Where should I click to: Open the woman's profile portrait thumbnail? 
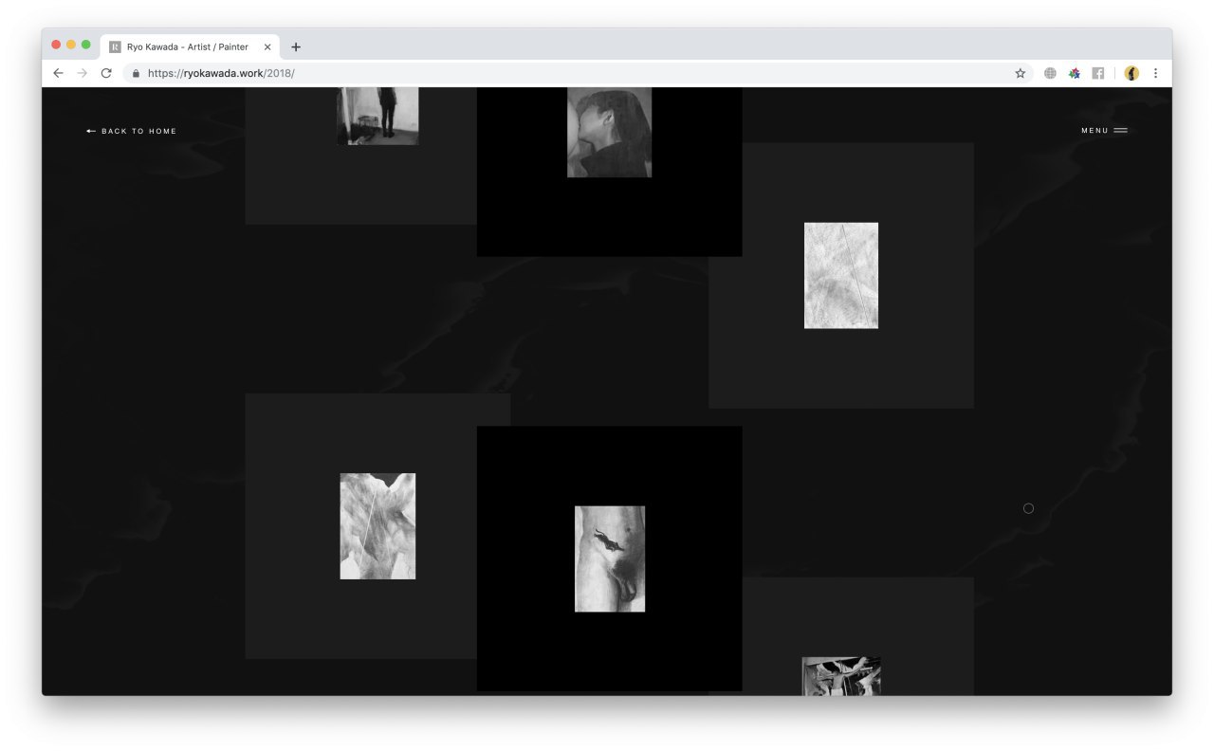tap(609, 132)
